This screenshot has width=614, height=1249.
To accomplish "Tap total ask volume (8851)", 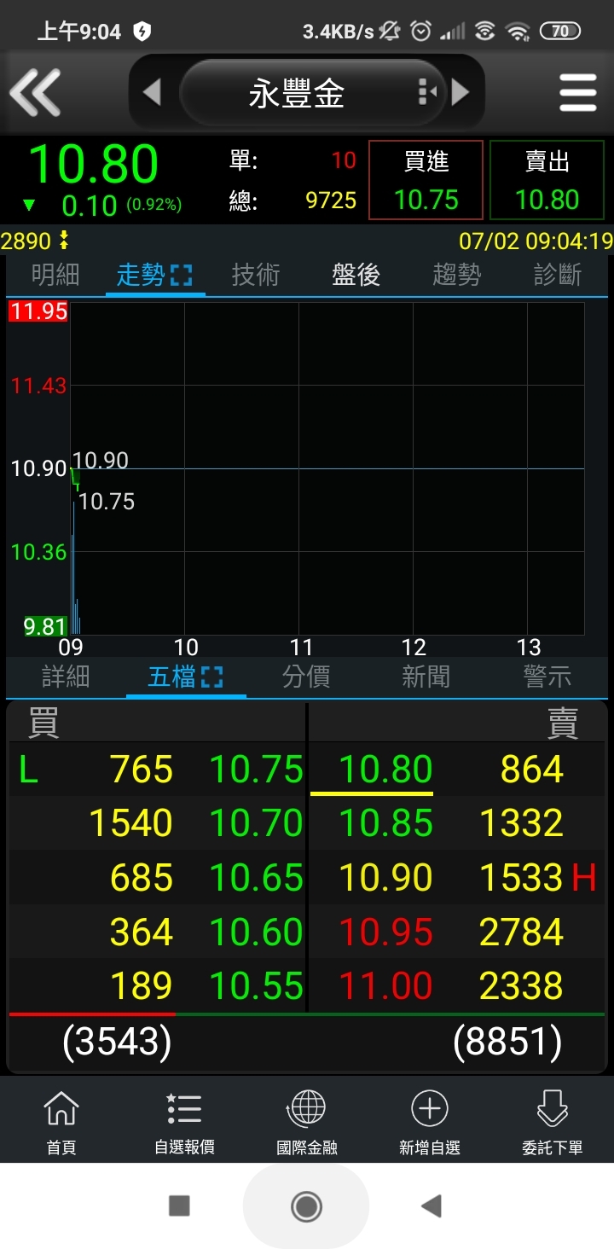I will point(507,1042).
